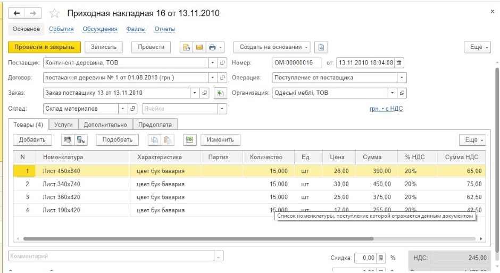The height and width of the screenshot is (273, 500).
Task: Open discount calculator icon next to Скидка
Action: coord(380,258)
